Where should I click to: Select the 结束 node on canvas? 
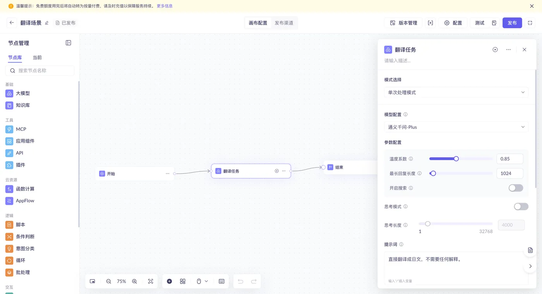click(x=350, y=168)
